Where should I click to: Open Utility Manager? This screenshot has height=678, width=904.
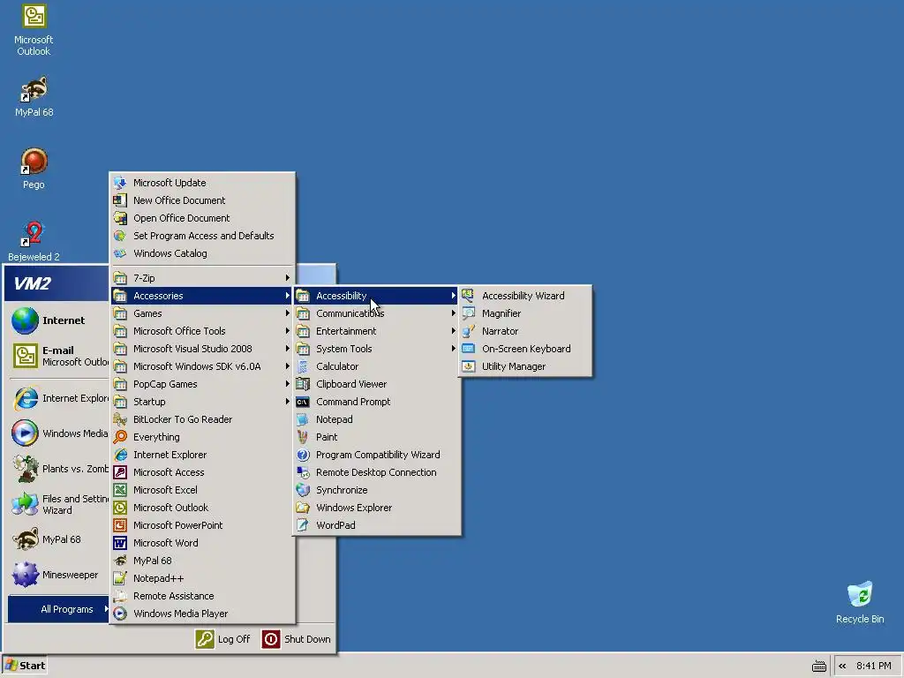525,366
